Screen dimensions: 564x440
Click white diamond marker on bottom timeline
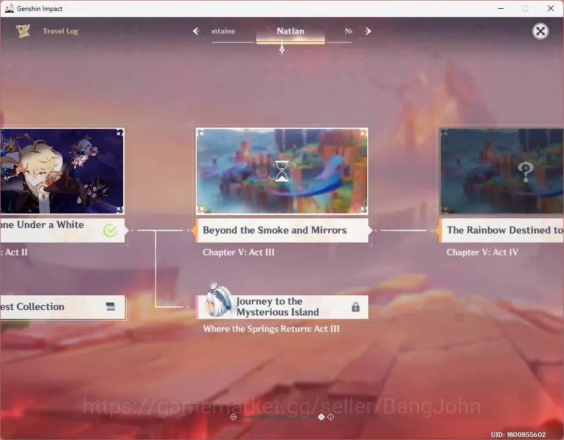tap(321, 417)
